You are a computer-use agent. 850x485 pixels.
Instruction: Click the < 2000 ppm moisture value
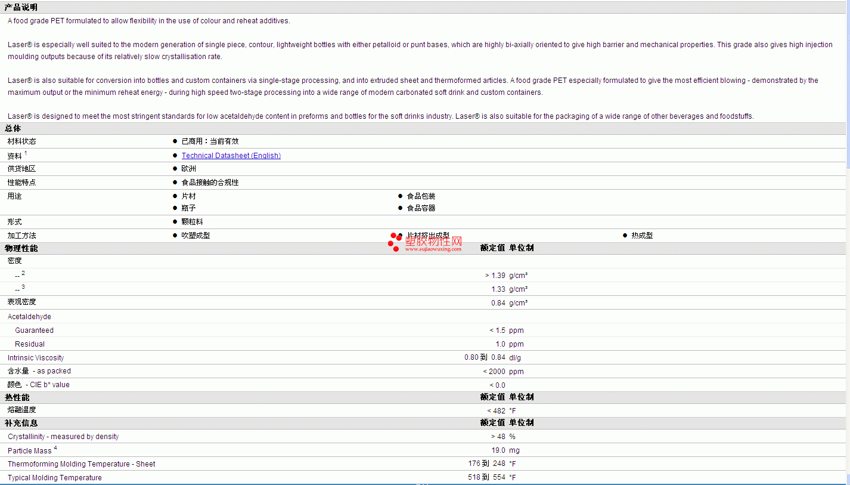point(504,372)
